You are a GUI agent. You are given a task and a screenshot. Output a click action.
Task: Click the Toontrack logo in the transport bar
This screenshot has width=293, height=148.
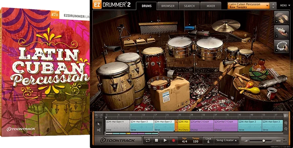(117, 140)
